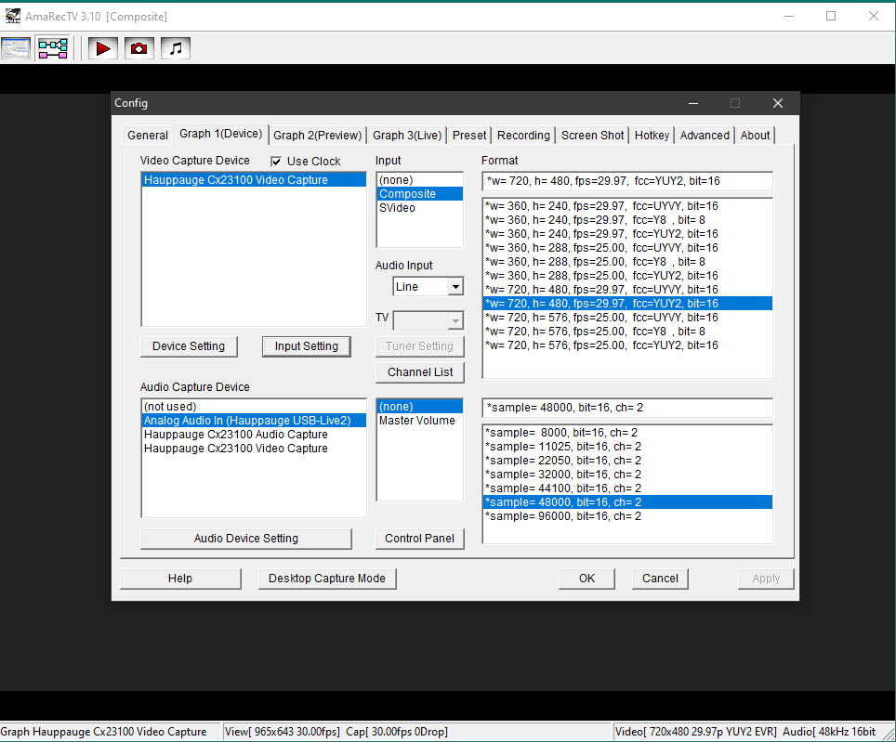Click the Tuner Setting button
The image size is (896, 742).
coord(419,346)
